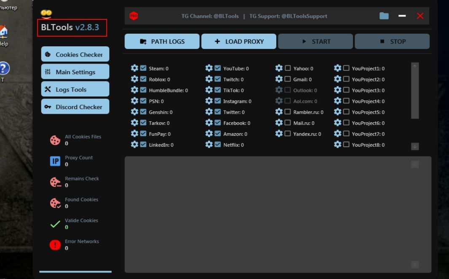Click the red PRO badge icon
This screenshot has height=279, width=449.
tap(134, 16)
